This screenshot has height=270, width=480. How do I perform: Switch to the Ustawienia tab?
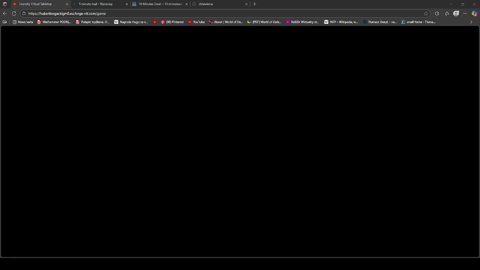[220, 4]
